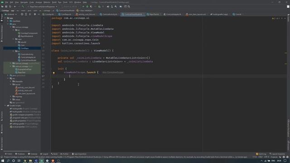Open Project panel settings gear

coord(35,14)
